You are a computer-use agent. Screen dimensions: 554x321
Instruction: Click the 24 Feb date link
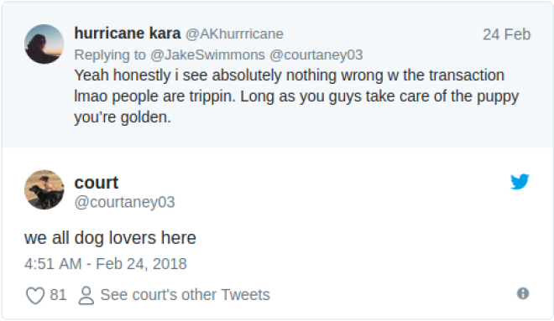tap(507, 34)
